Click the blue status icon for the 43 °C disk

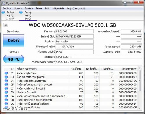coord(3,12)
